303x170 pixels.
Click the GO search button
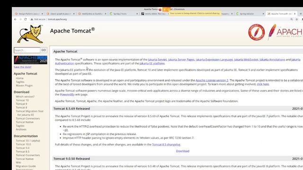tap(44, 50)
